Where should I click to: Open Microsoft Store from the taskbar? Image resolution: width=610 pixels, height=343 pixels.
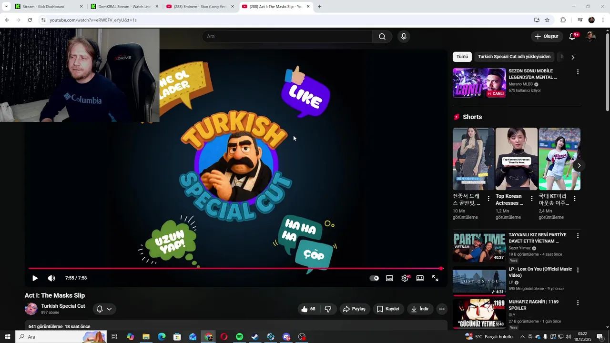point(177,337)
